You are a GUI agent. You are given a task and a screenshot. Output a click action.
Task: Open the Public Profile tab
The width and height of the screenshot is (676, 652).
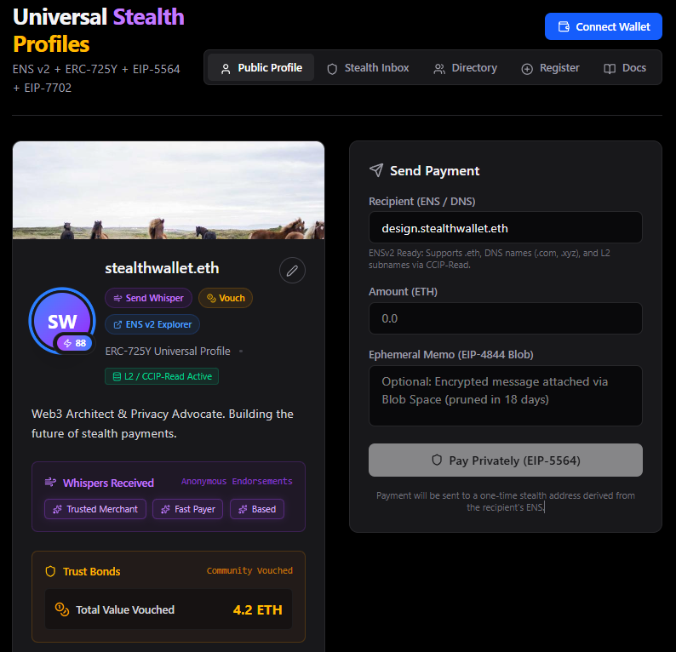point(261,68)
